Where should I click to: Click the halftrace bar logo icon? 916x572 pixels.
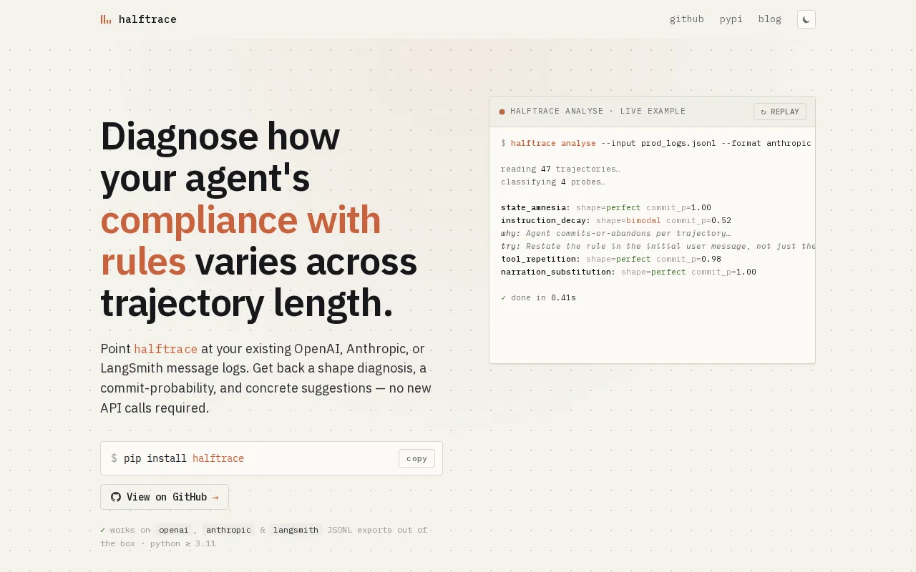coord(106,19)
